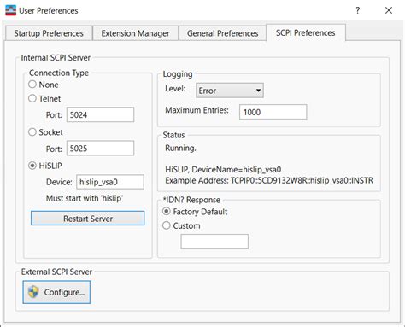Click the shield icon on Configure
405x327 pixels.
click(x=33, y=292)
